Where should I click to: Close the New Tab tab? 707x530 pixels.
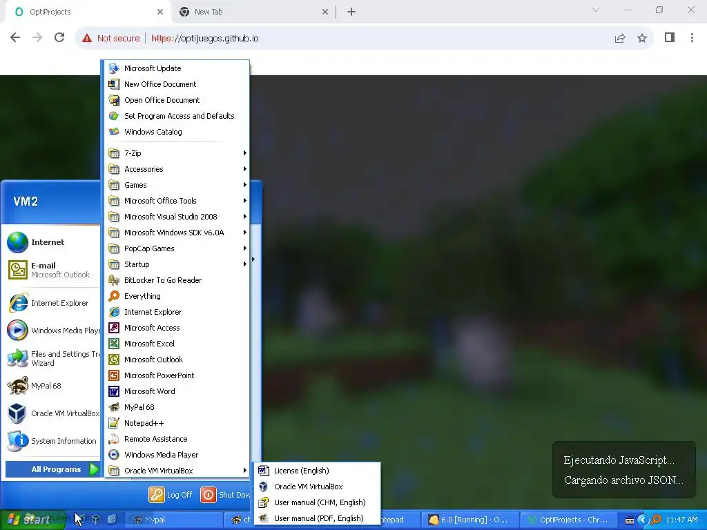pyautogui.click(x=325, y=12)
